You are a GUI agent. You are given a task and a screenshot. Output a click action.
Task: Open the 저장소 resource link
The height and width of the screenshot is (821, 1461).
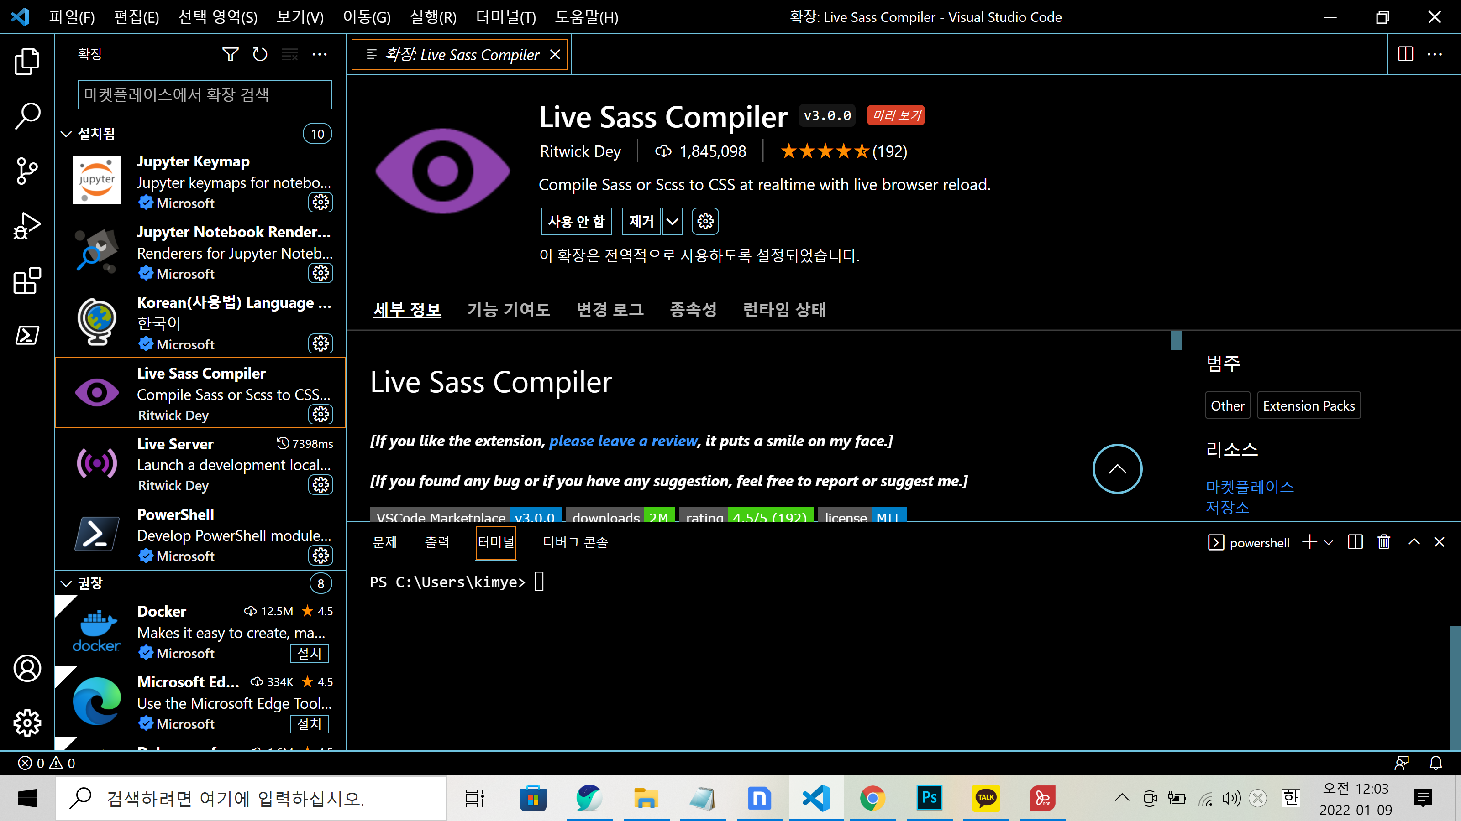click(1227, 507)
